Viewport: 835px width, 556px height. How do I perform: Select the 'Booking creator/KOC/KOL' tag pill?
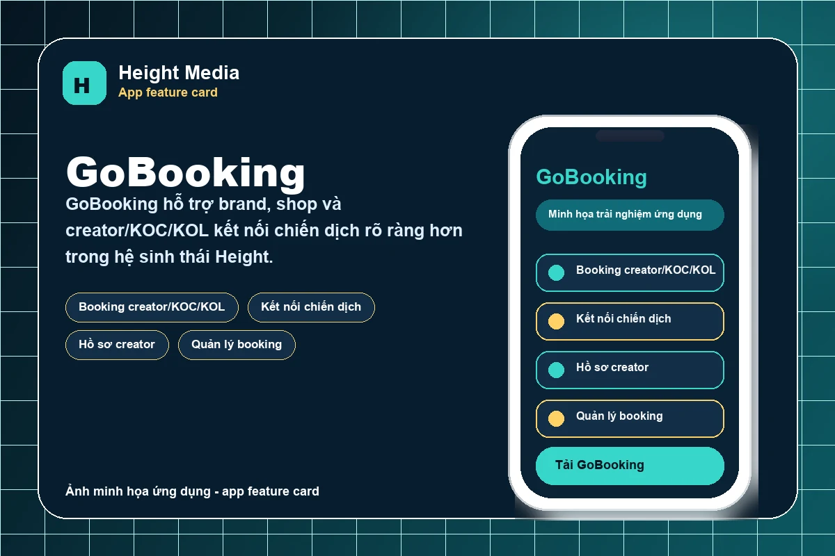coord(152,307)
